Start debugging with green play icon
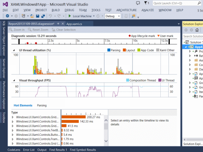This screenshot has width=203, height=152. point(70,16)
